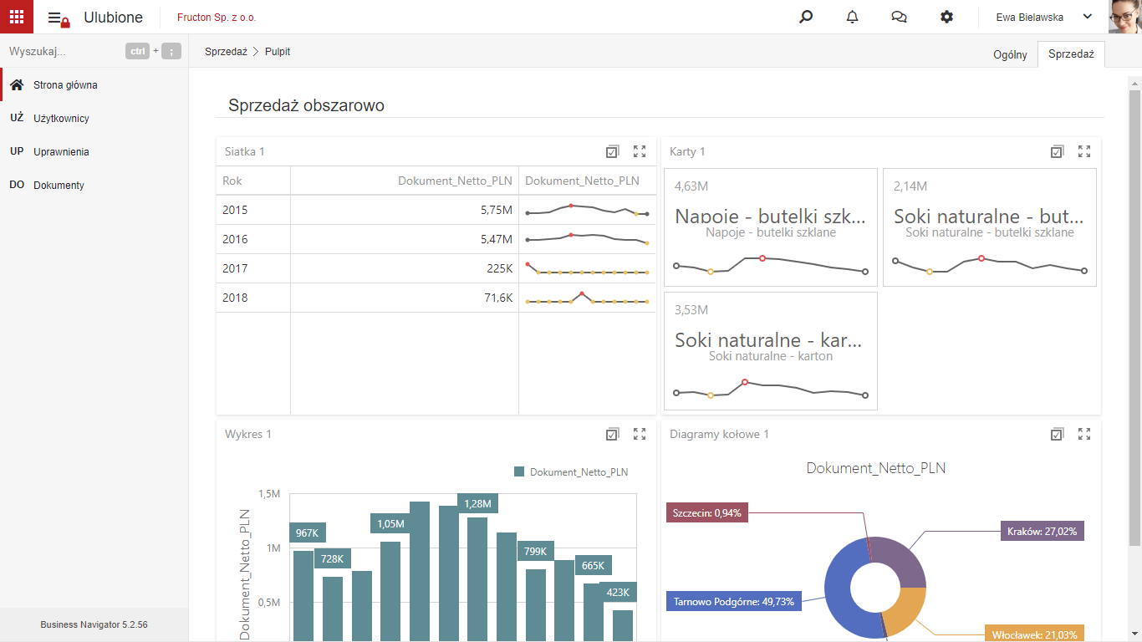Expand the Ewa Bielawska user dropdown
Image resolution: width=1142 pixels, height=642 pixels.
[1088, 17]
